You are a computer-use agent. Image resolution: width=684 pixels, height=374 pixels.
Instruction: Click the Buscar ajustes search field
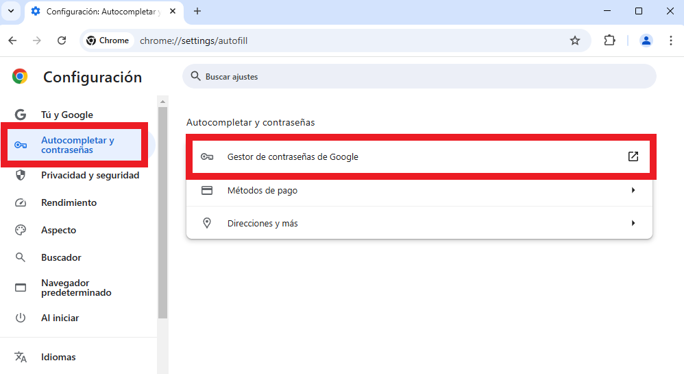pyautogui.click(x=419, y=76)
